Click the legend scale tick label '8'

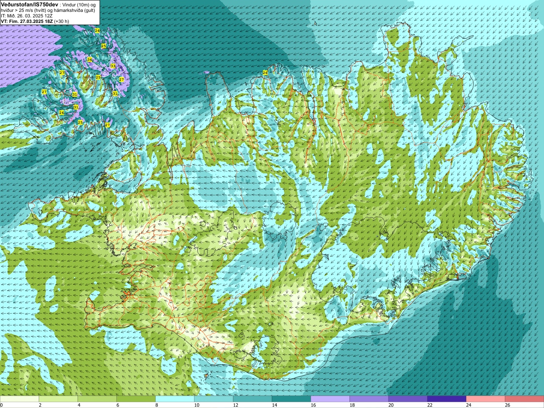coord(156,405)
